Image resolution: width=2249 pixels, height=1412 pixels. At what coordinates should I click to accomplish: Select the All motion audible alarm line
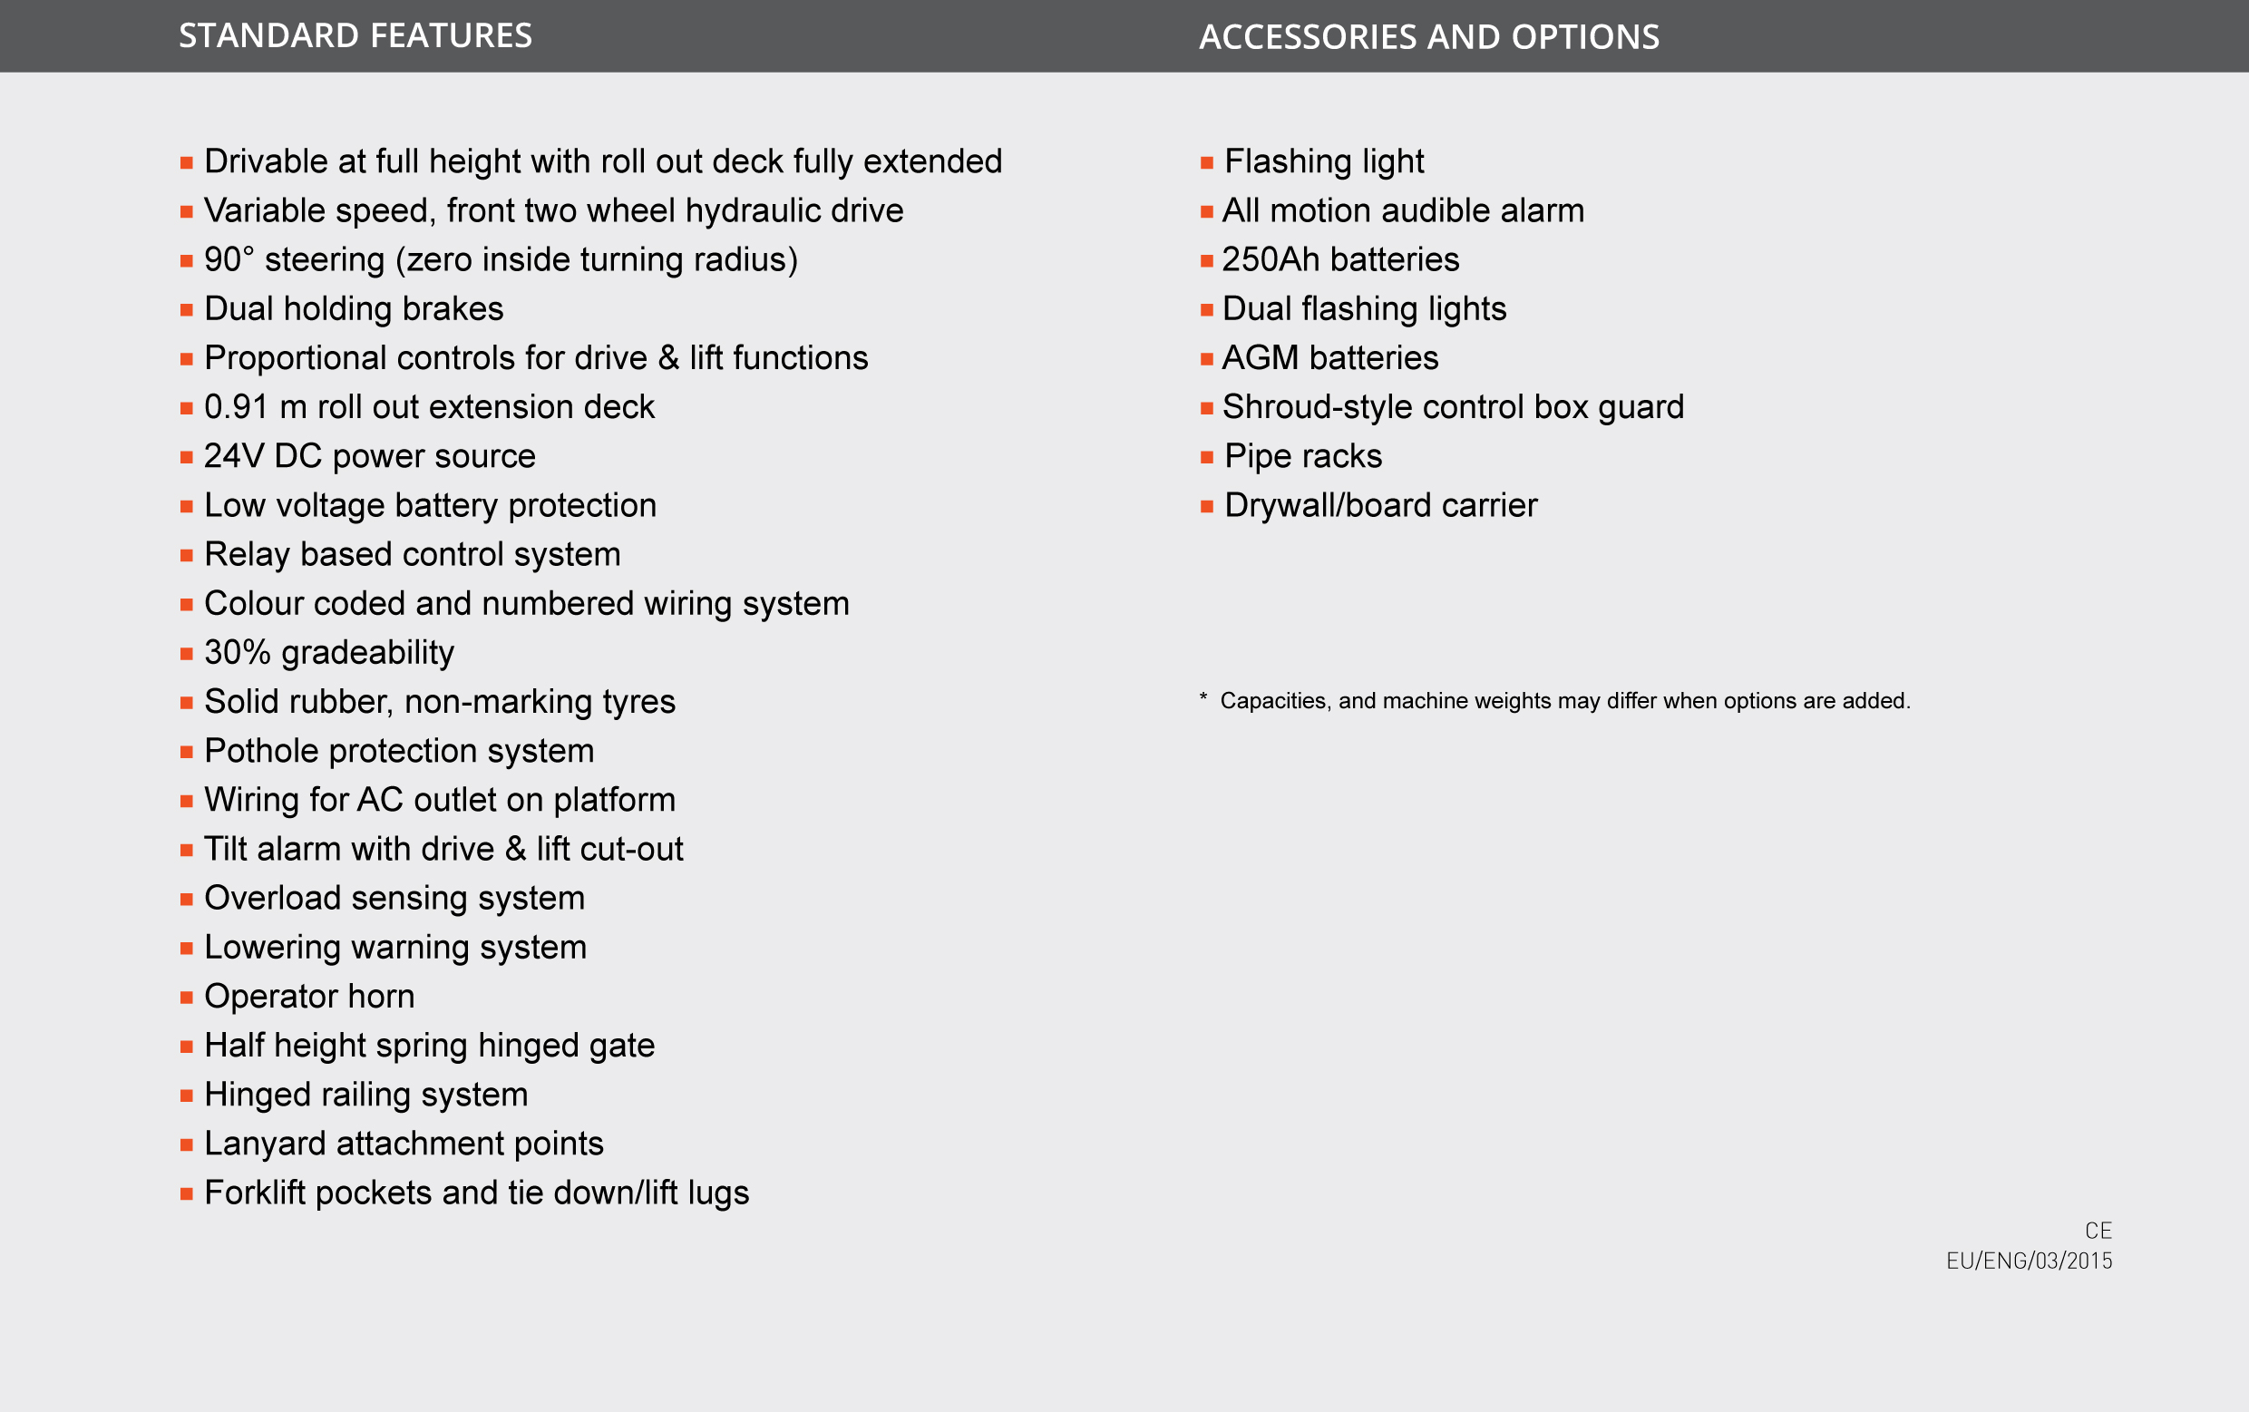pos(1402,211)
